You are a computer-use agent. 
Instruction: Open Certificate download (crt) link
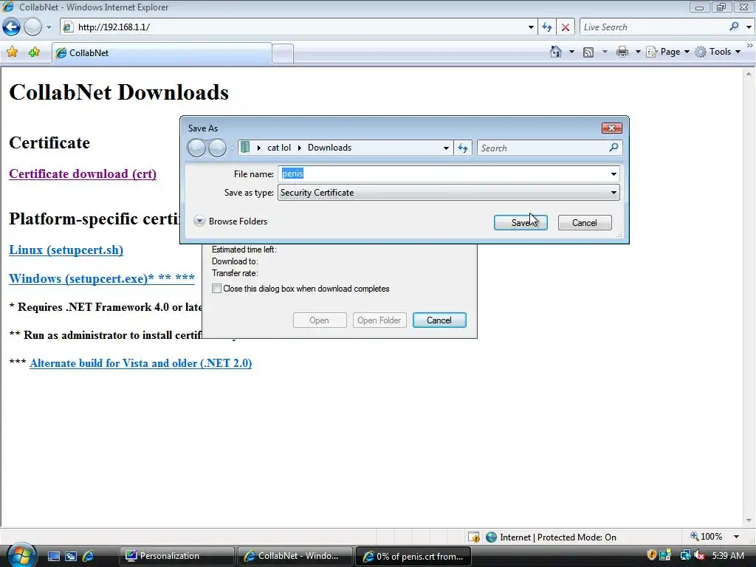click(83, 173)
